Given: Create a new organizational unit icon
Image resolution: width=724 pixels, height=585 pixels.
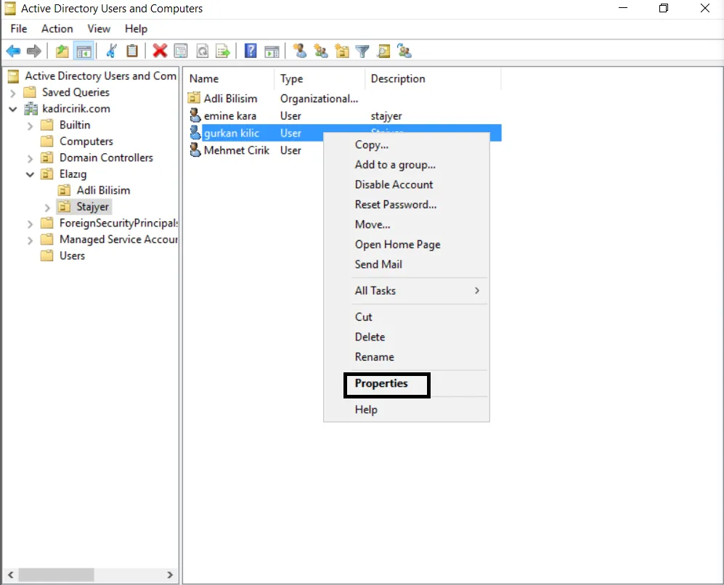Looking at the screenshot, I should [342, 51].
